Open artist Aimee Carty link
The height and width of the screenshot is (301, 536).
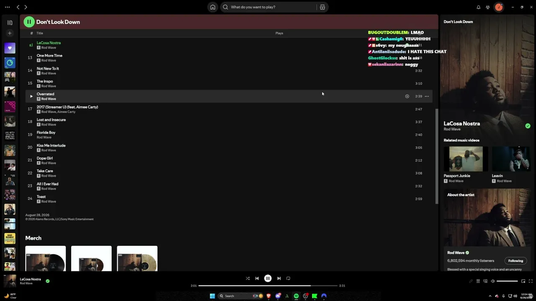66,112
